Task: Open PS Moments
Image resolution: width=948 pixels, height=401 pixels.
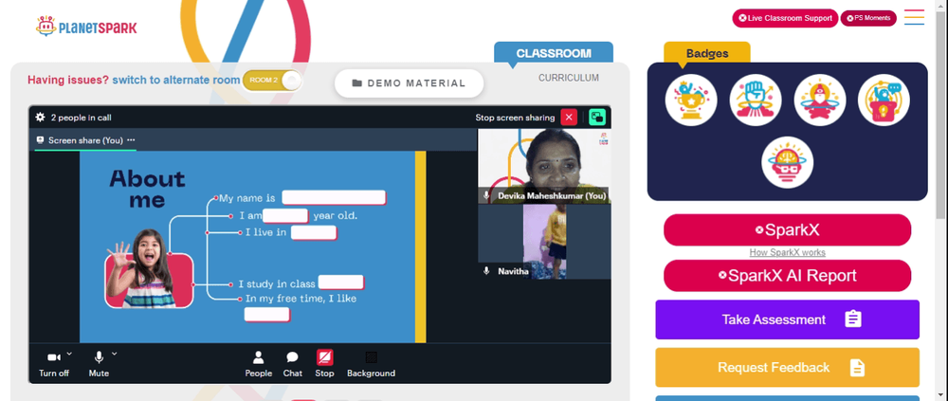Action: pos(868,18)
